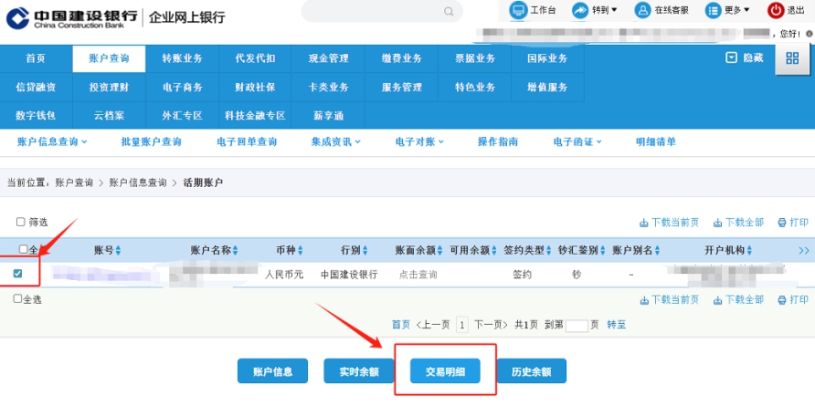The image size is (815, 406).
Task: Click lower 下载当前页 download icon
Action: (x=643, y=300)
